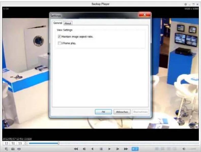Click the snapshot camera icon
This screenshot has height=152, width=201.
tap(13, 149)
